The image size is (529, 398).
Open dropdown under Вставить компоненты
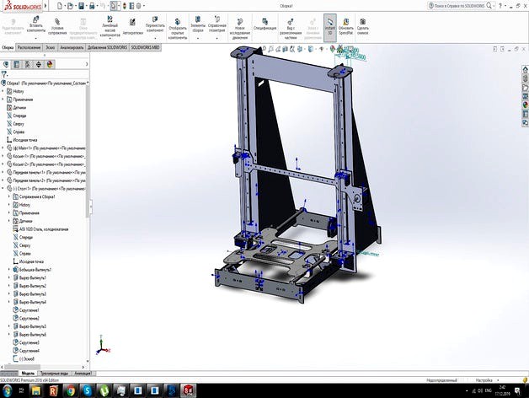tap(35, 38)
